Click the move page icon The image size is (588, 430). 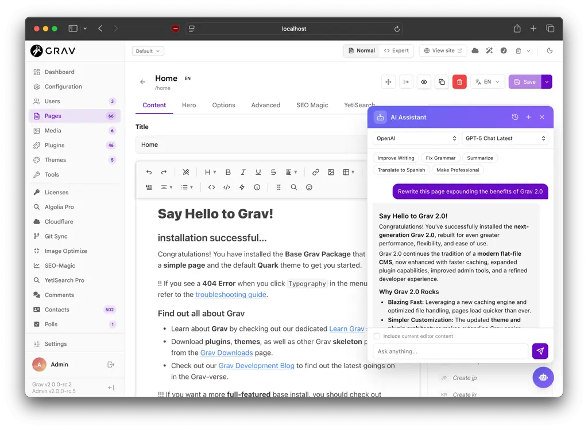[x=389, y=82]
